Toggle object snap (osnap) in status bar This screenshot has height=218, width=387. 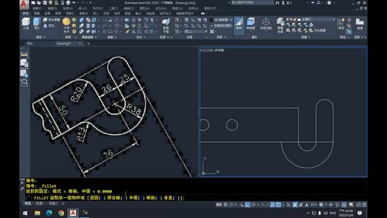click(x=278, y=205)
